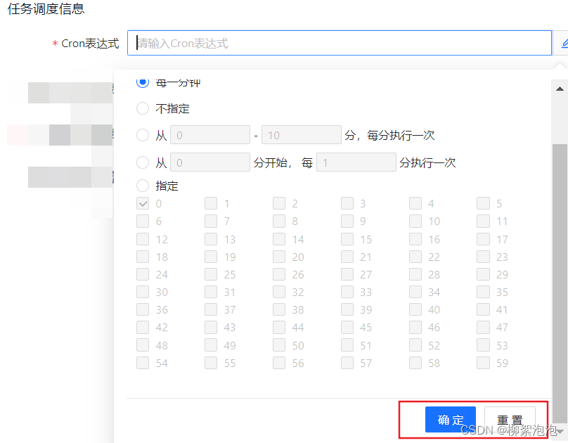
Task: Click the 重置 reset button
Action: pyautogui.click(x=510, y=420)
